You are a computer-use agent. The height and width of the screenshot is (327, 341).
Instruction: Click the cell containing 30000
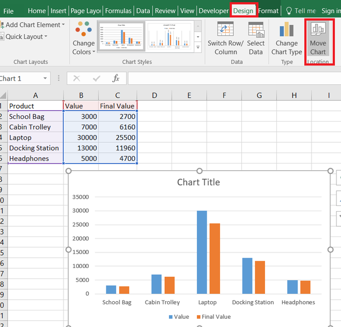point(81,138)
